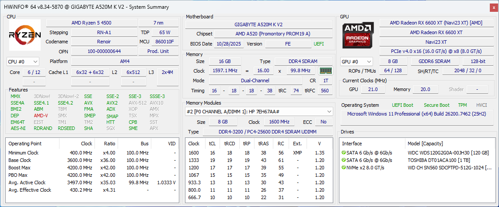
Task: Click the TOSHIBA drive green status icon
Action: pyautogui.click(x=344, y=160)
